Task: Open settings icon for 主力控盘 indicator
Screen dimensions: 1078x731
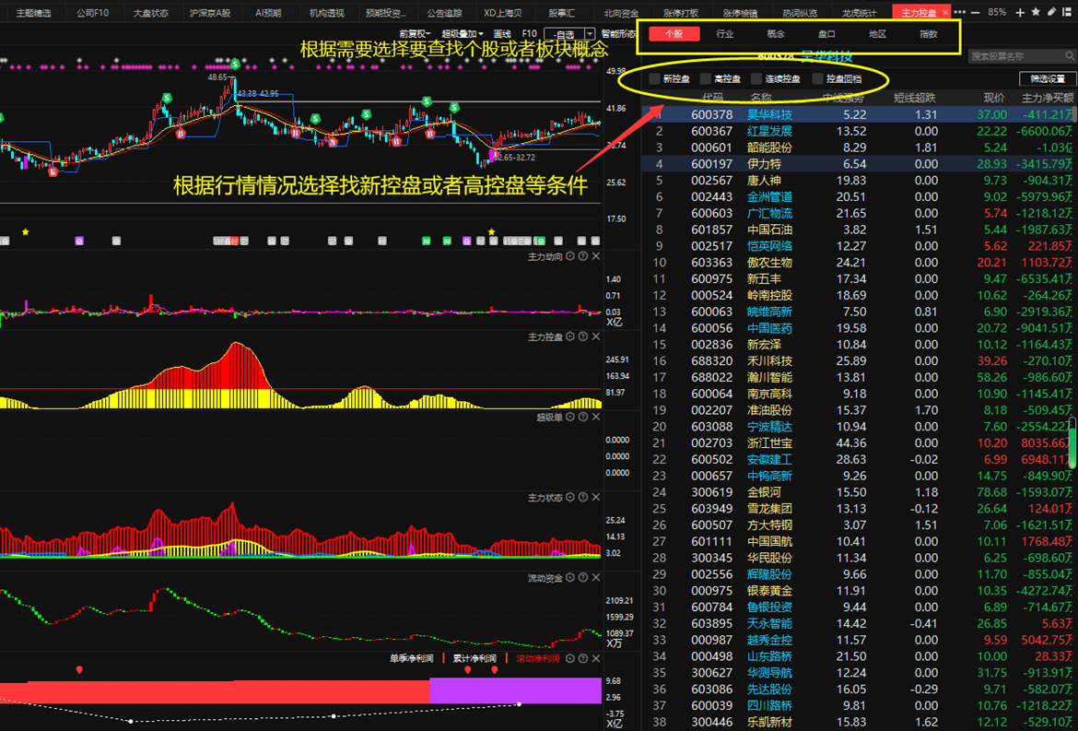Action: tap(570, 337)
